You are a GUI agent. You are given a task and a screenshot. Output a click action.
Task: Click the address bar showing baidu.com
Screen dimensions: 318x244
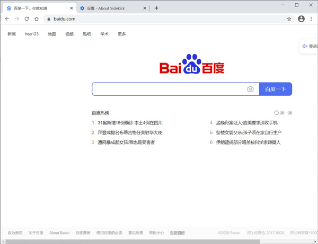(x=159, y=19)
